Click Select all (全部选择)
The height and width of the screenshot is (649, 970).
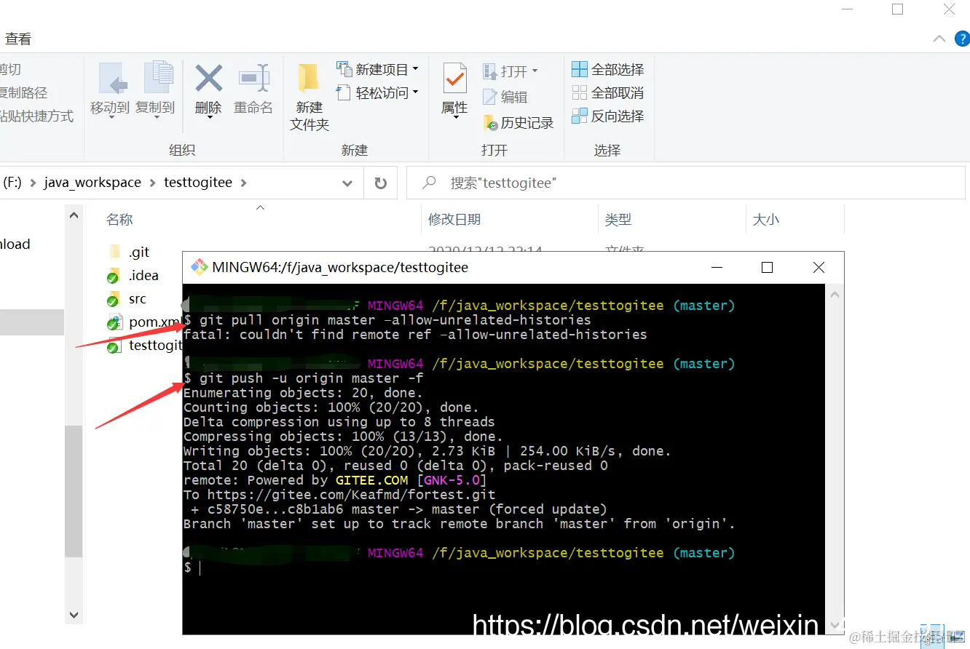608,69
